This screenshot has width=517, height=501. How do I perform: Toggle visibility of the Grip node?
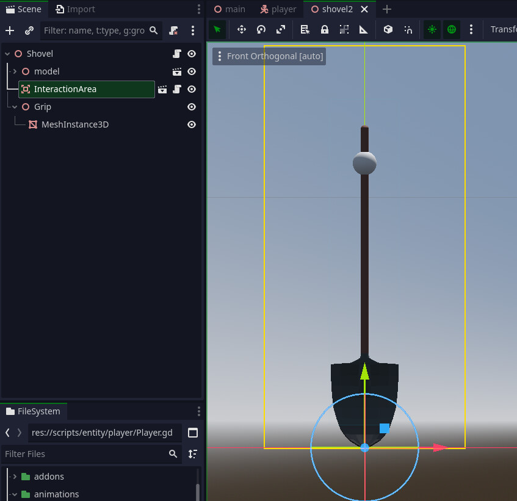click(x=192, y=107)
